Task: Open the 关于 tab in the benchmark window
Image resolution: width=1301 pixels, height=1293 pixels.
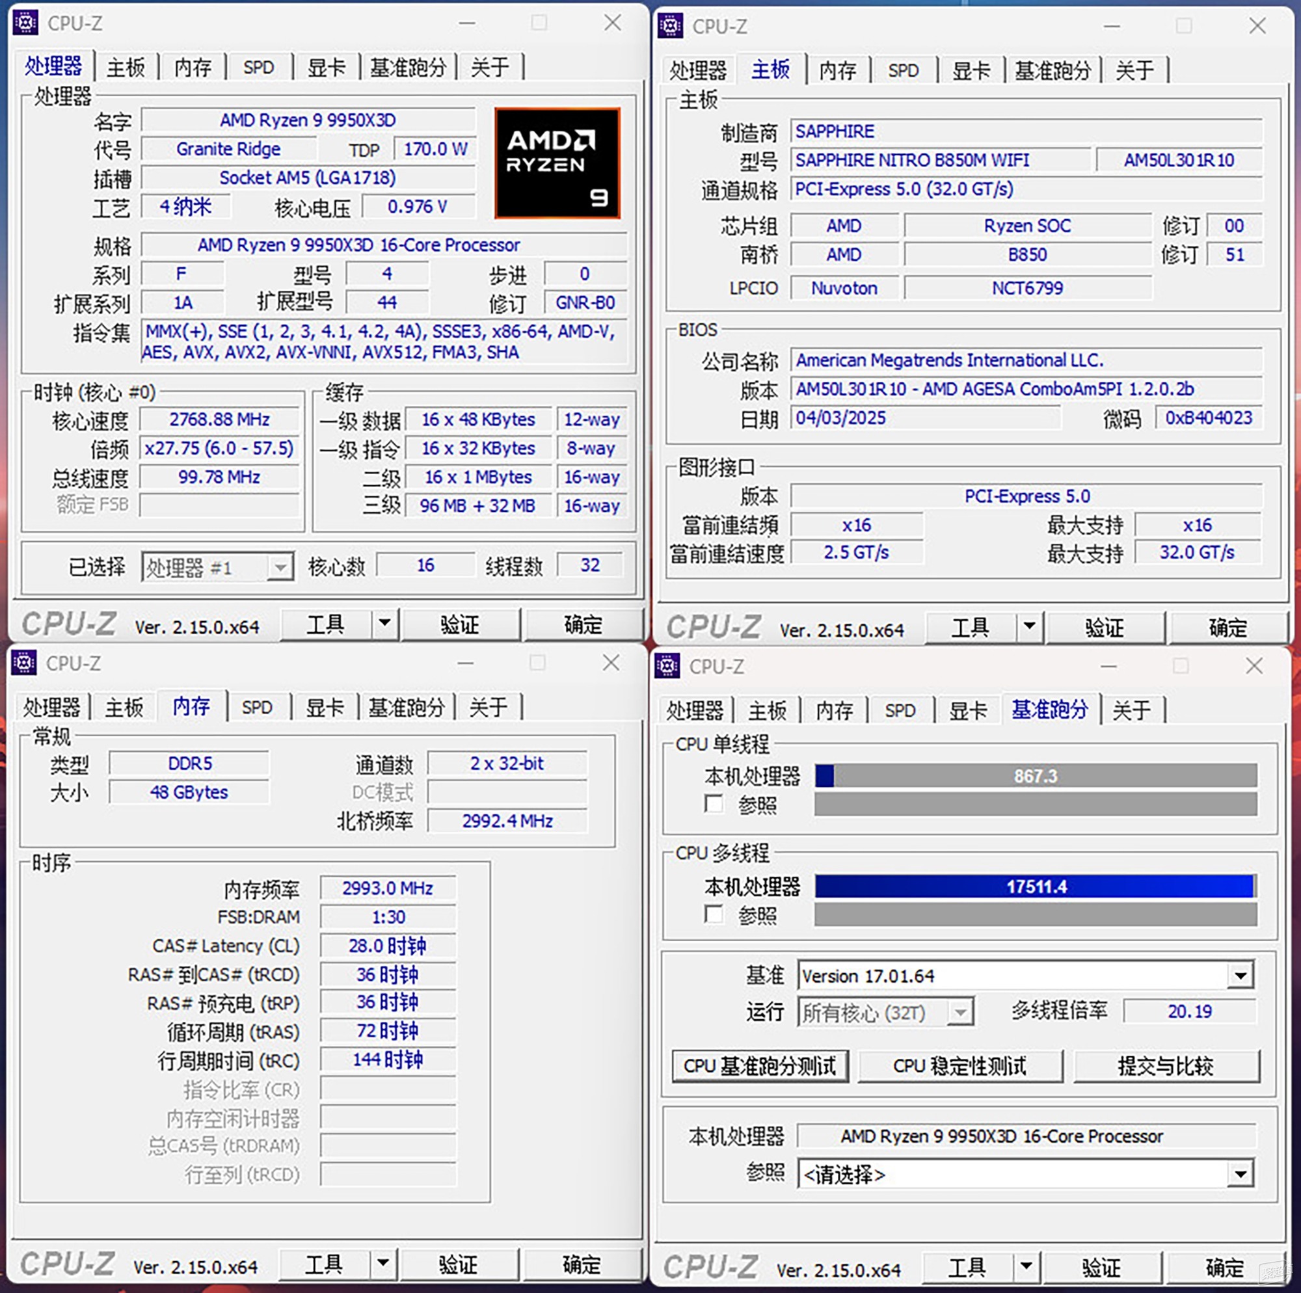Action: point(1132,710)
